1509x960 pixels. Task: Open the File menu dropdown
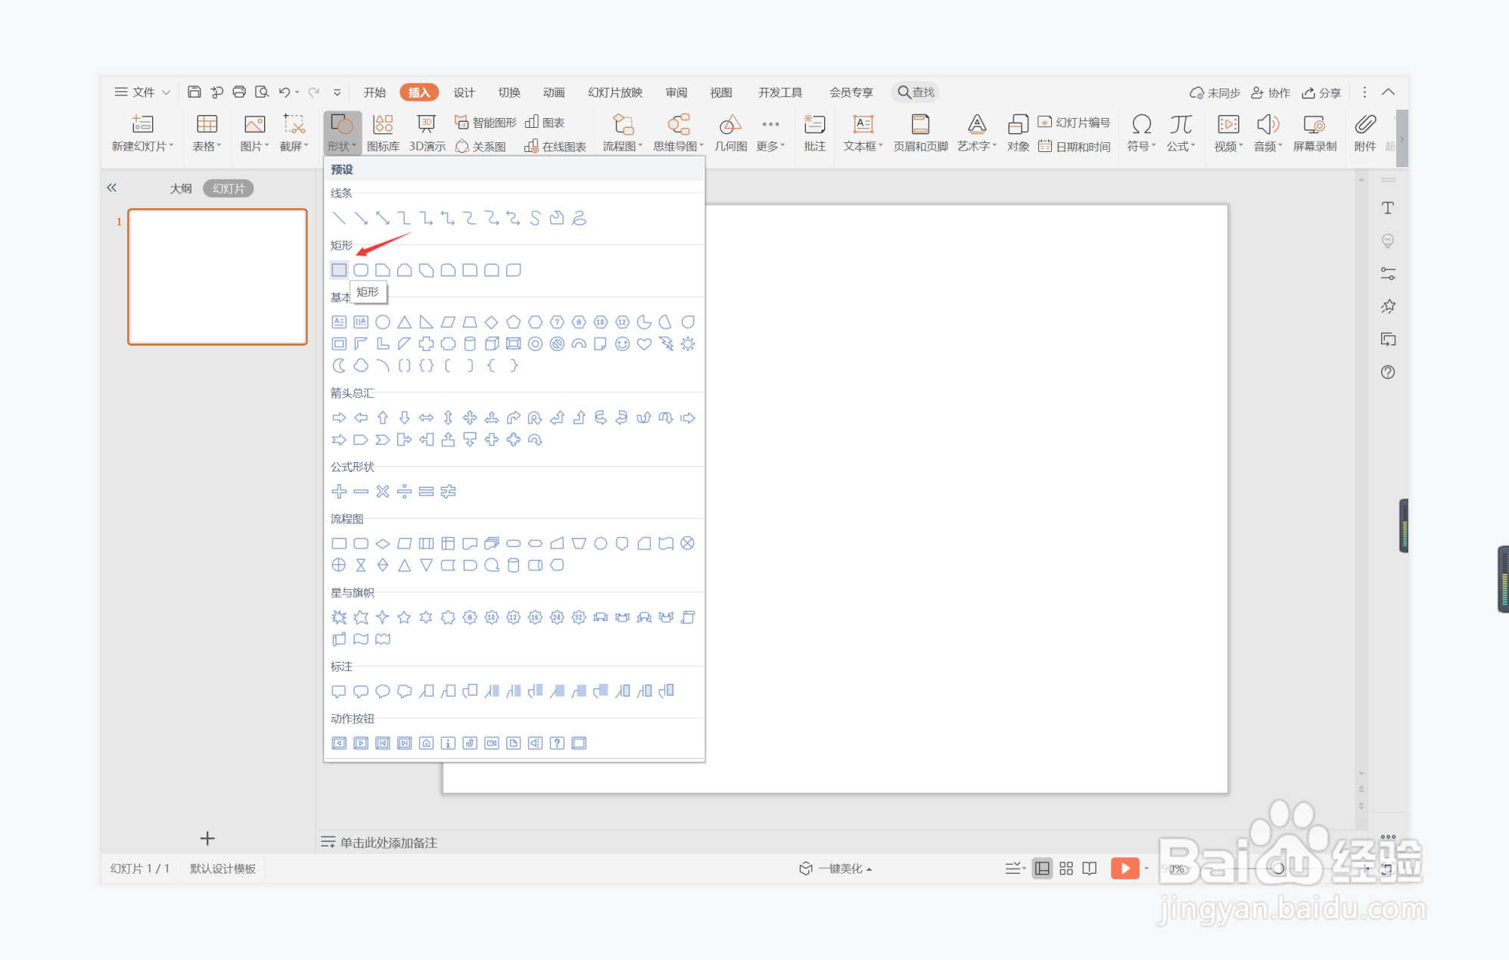pyautogui.click(x=142, y=92)
